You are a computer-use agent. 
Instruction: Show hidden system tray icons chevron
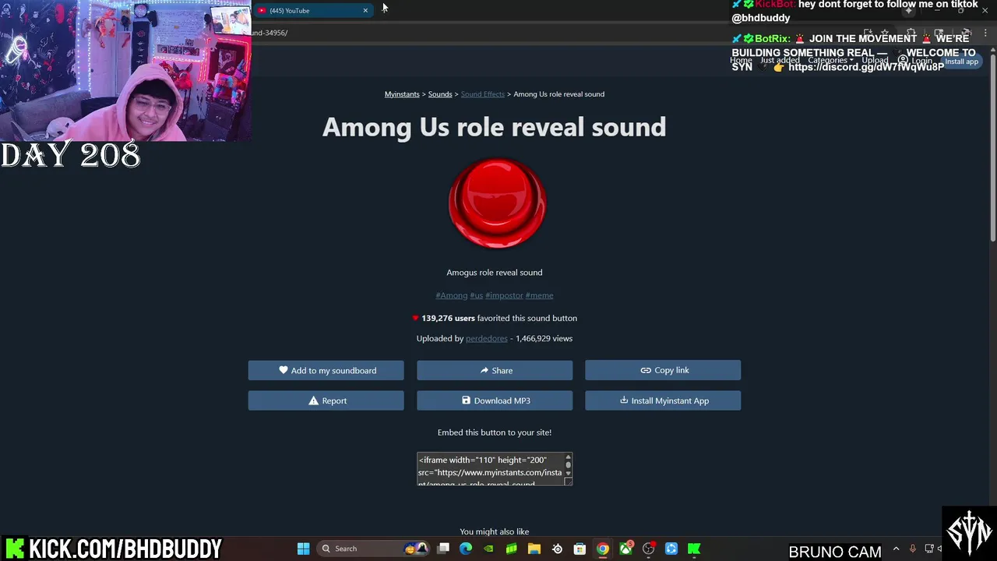click(896, 549)
